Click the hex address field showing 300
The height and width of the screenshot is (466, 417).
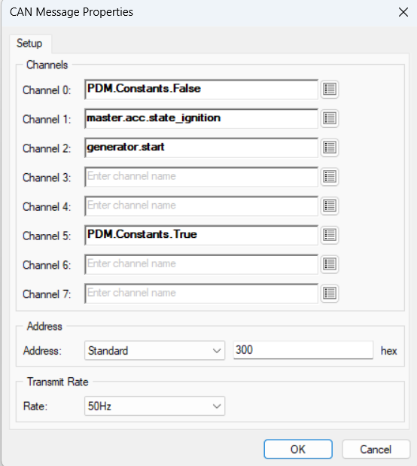303,350
